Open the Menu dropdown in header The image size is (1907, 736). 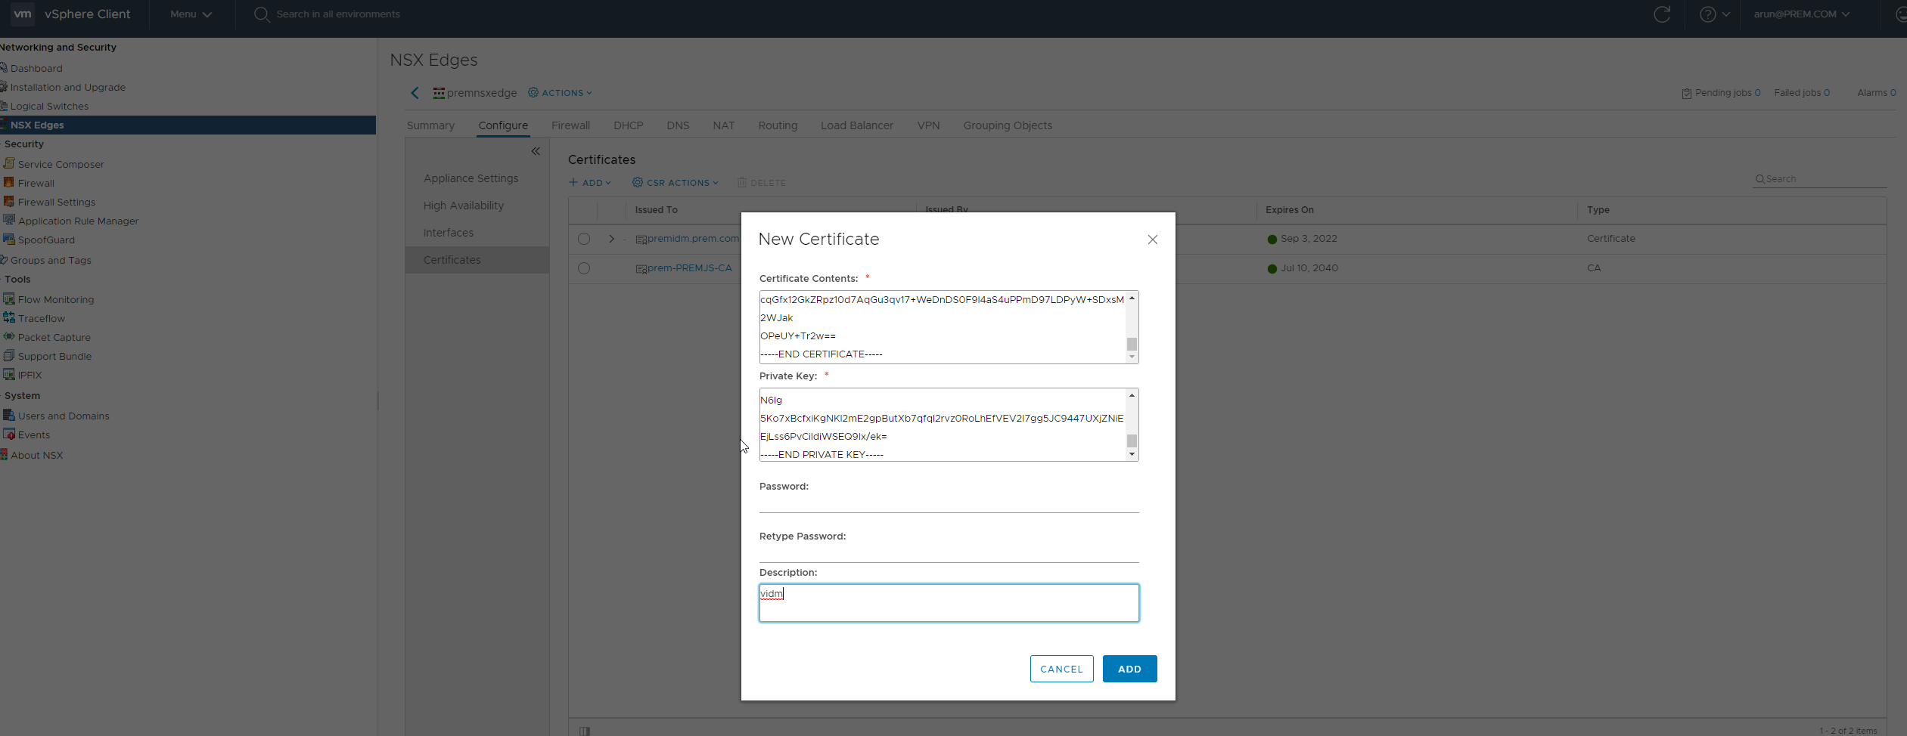coord(191,14)
